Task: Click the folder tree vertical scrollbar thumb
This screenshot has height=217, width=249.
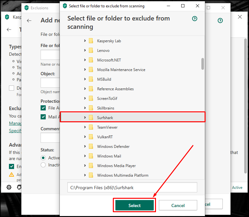Action: click(202, 64)
